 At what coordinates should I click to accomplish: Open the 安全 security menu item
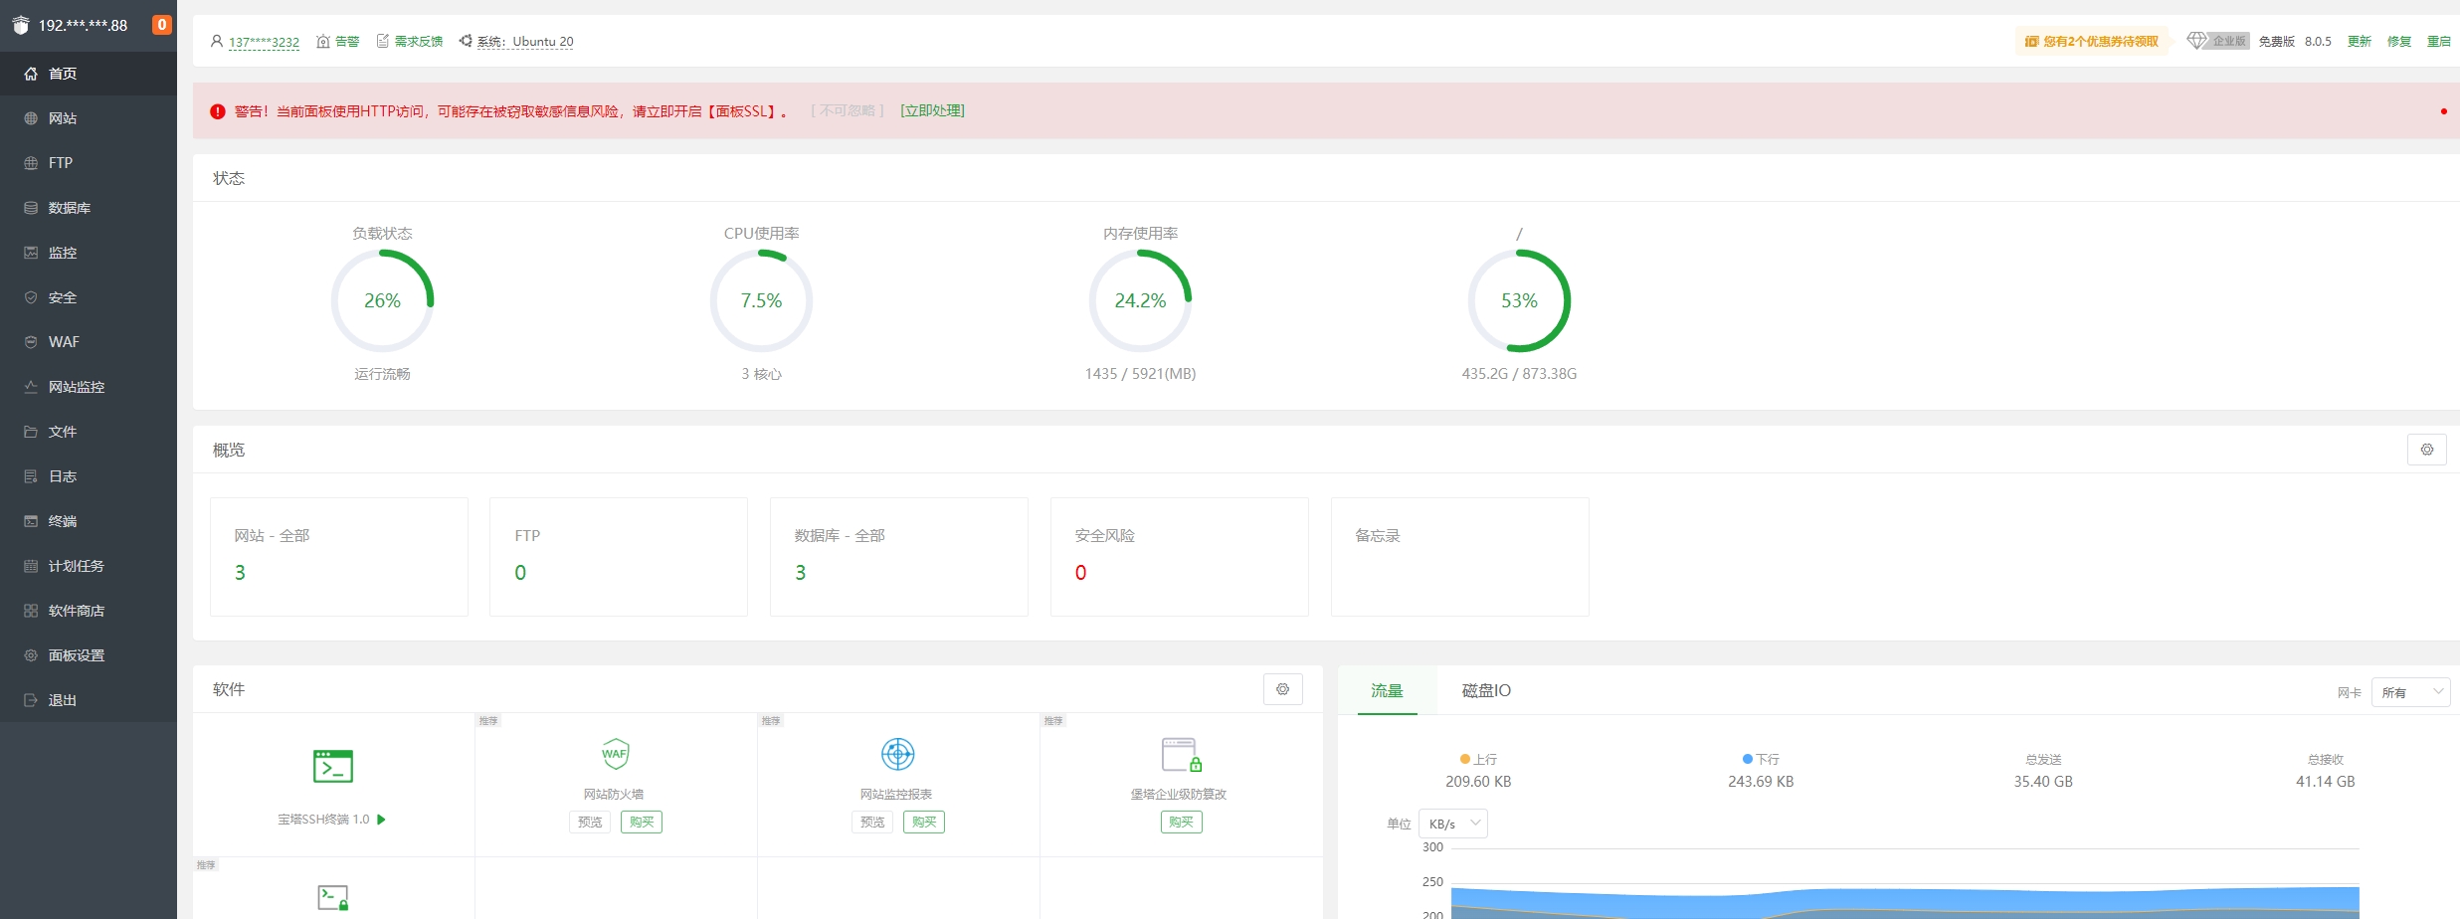point(89,297)
